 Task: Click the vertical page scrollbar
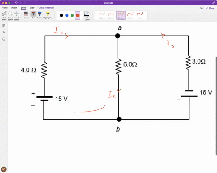click(216, 106)
